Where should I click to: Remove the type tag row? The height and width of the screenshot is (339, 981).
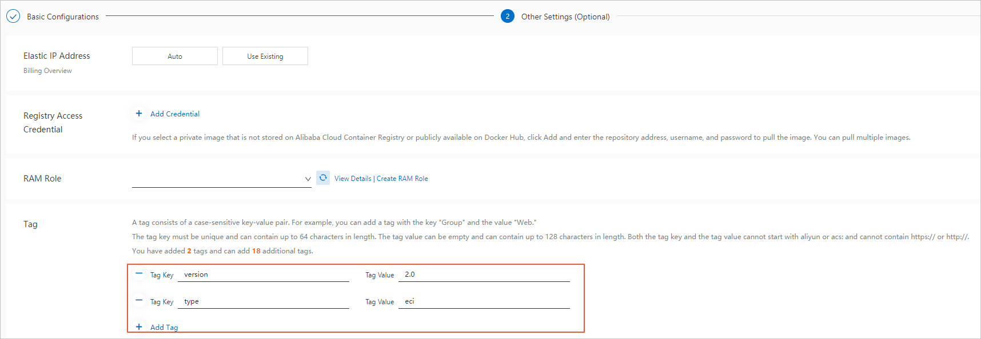coord(139,301)
